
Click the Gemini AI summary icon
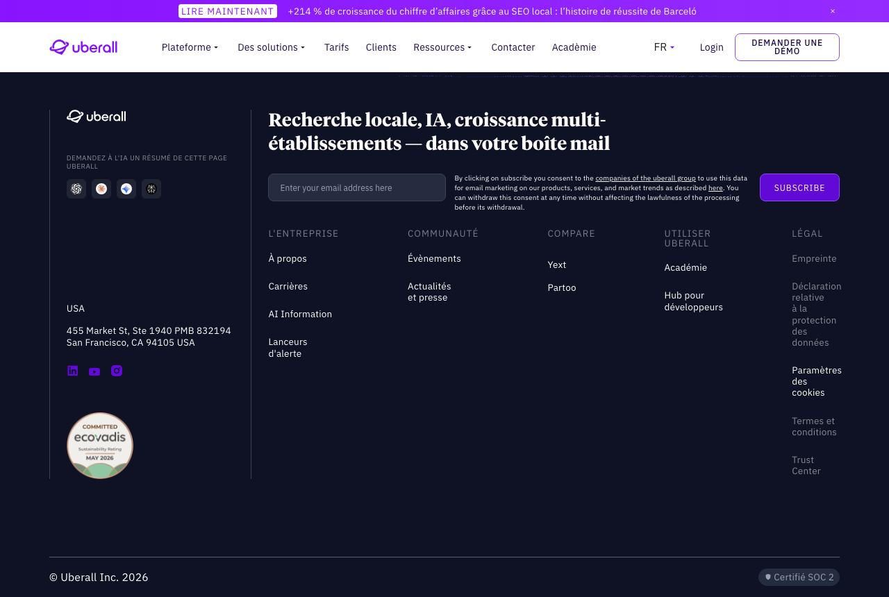pyautogui.click(x=126, y=189)
